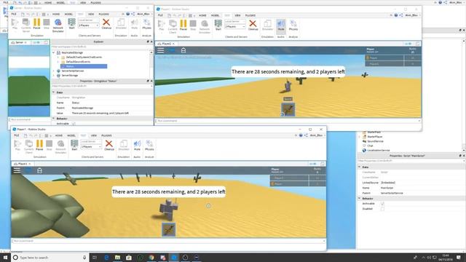Open Microsoft Edge from the taskbar
This screenshot has width=466, height=262.
(106, 258)
